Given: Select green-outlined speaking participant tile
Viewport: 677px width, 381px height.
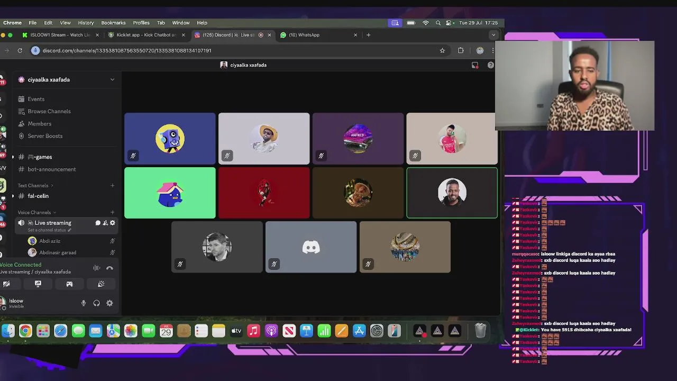Looking at the screenshot, I should point(452,193).
